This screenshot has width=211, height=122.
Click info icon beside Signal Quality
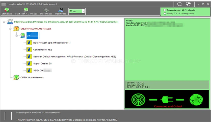(x=29, y=63)
